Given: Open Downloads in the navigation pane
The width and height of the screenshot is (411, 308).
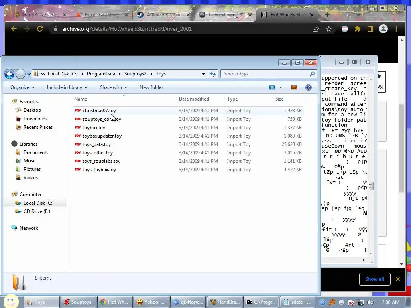Looking at the screenshot, I should 35,119.
